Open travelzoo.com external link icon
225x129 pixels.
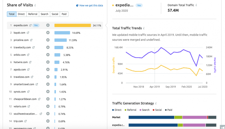[x=32, y=77]
